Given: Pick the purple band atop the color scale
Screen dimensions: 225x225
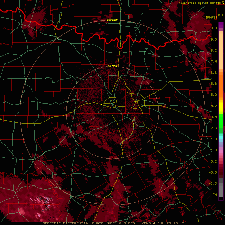Looking at the screenshot, I should tap(221, 25).
